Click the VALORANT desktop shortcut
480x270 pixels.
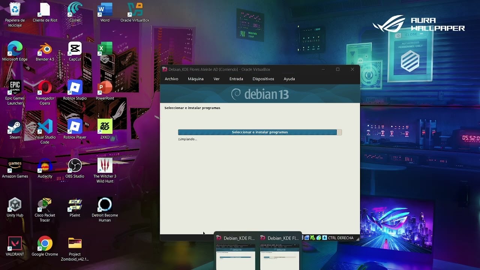[15, 246]
